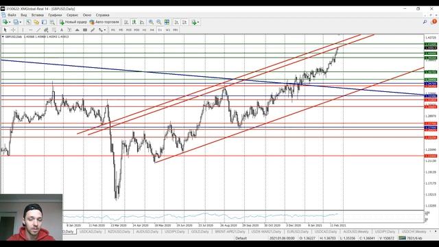The width and height of the screenshot is (439, 247).
Task: Pick the trendline drawing tool
Action: pos(38,30)
